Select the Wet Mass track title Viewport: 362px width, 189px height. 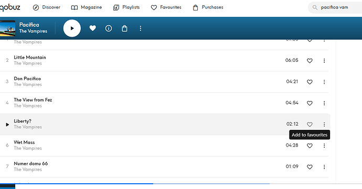(24, 142)
